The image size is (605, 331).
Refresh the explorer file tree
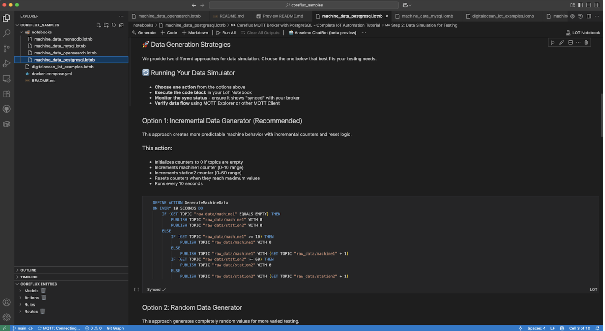(x=114, y=25)
